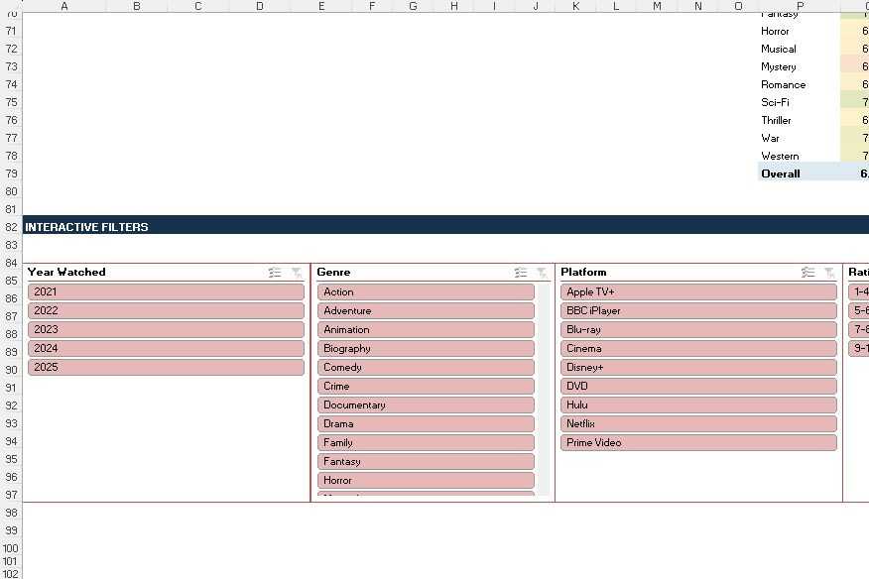Image resolution: width=869 pixels, height=579 pixels.
Task: Filter by Animation genre
Action: (x=427, y=330)
